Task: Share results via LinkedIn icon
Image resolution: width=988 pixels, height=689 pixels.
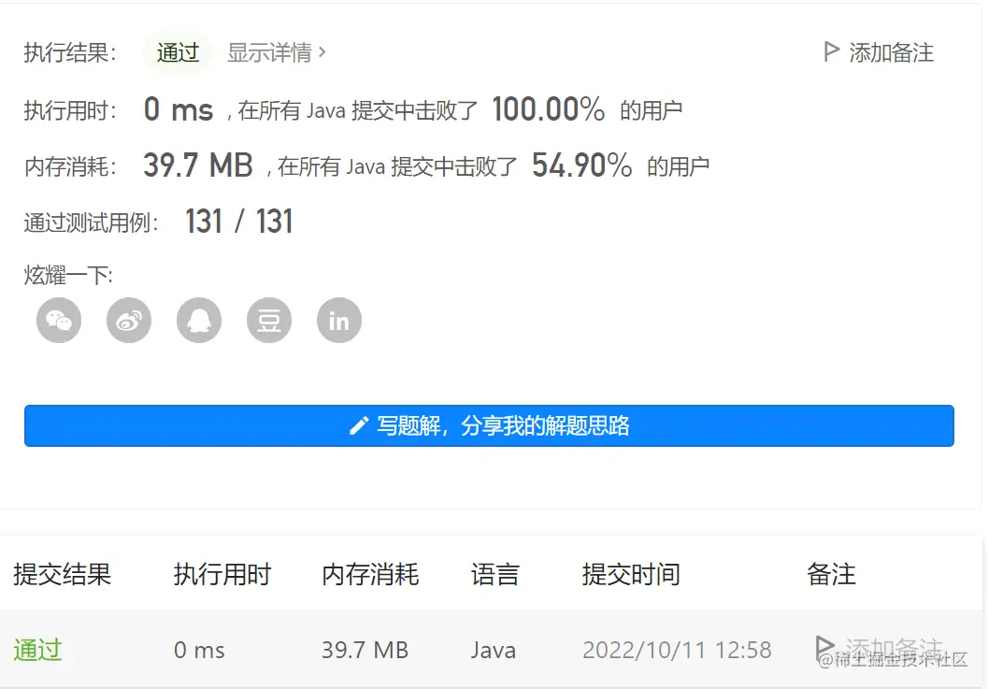Action: tap(338, 320)
